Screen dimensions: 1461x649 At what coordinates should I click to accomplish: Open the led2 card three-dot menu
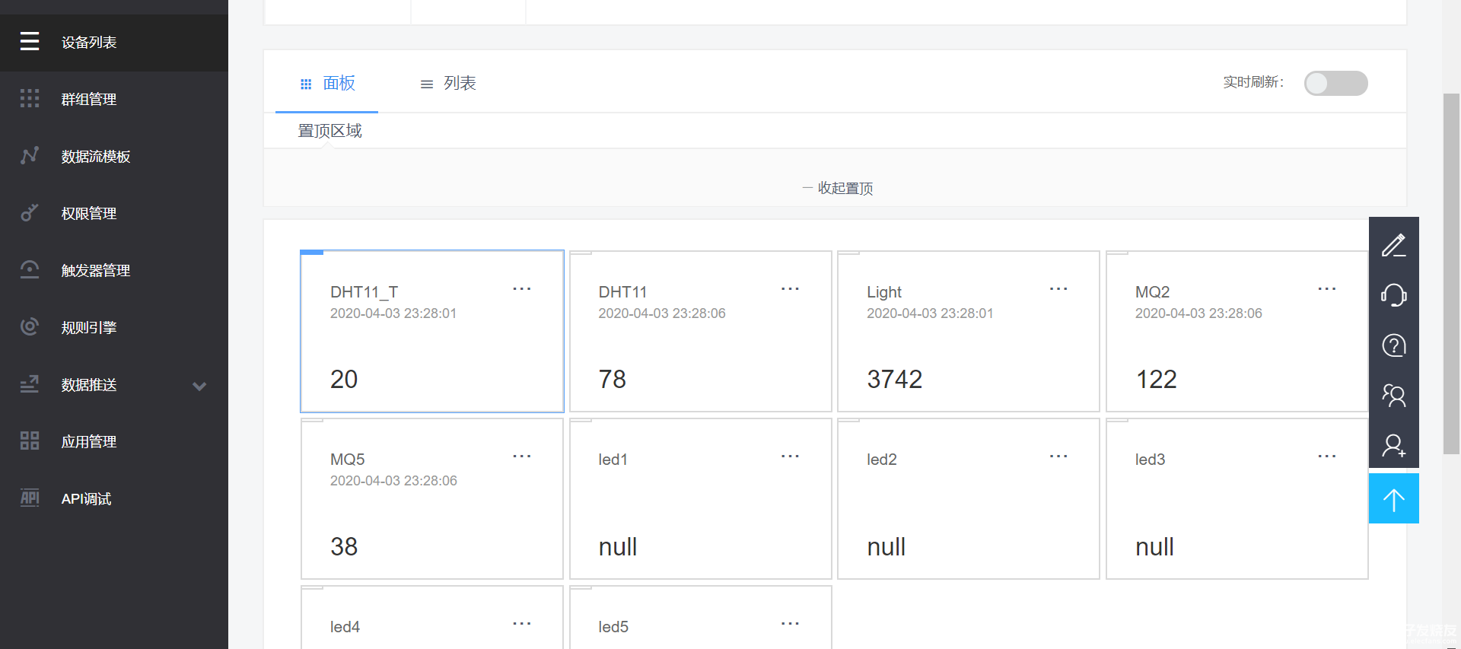coord(1058,456)
